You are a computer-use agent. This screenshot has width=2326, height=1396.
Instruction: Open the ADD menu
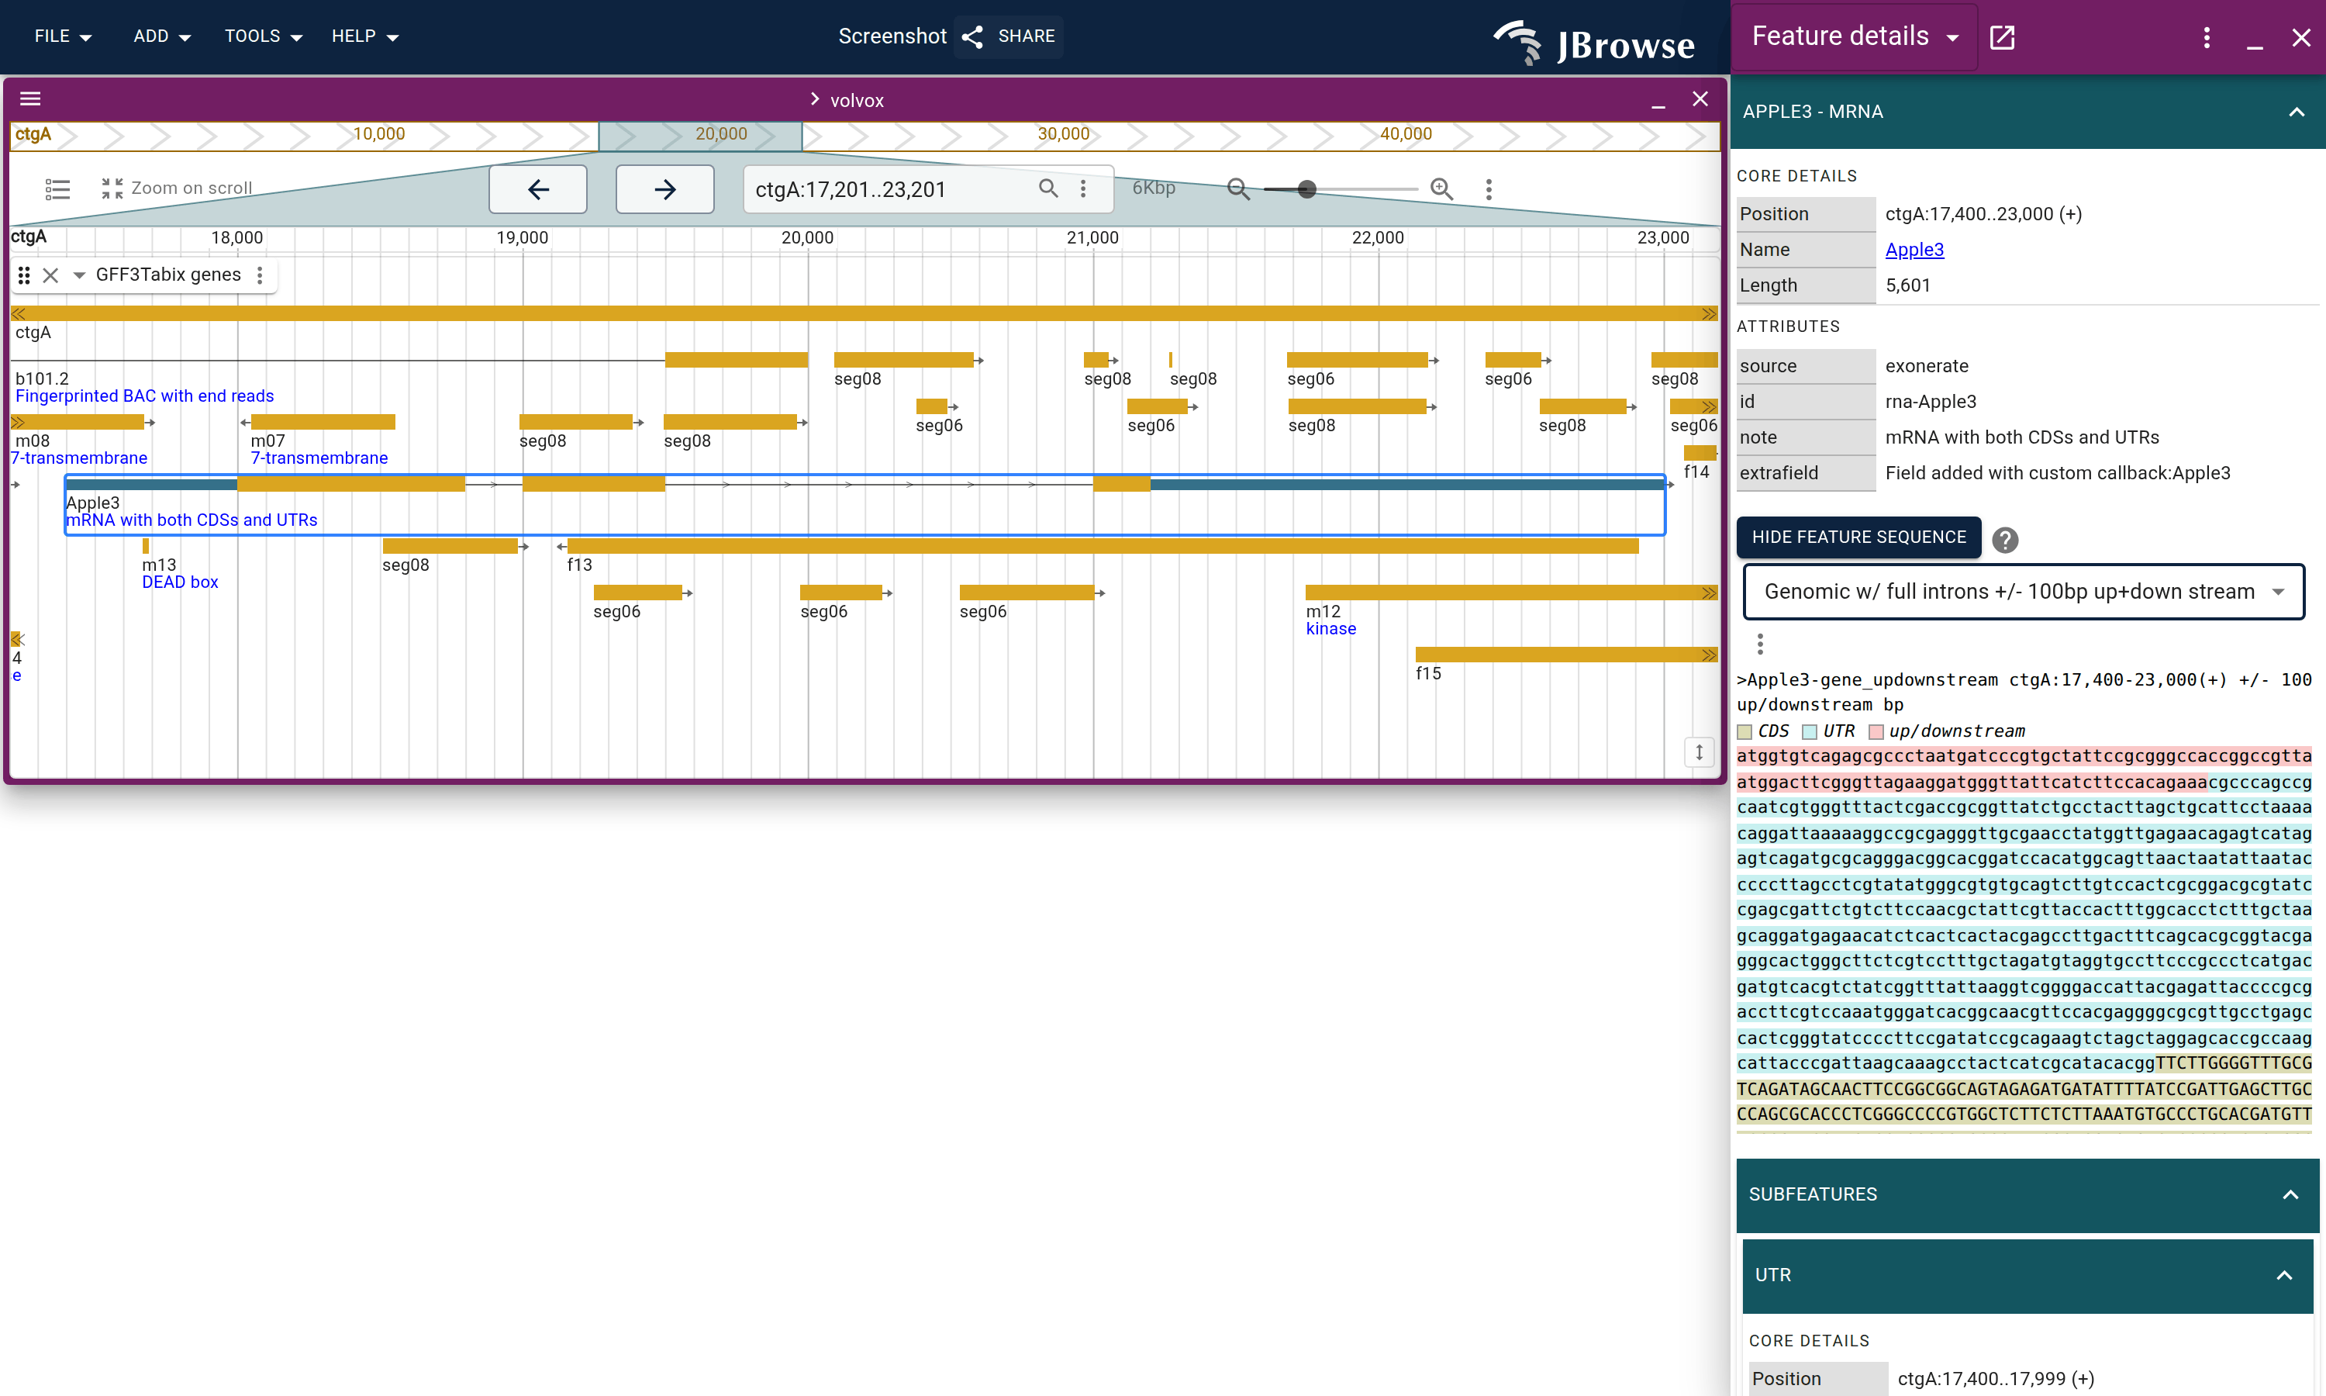coord(162,36)
